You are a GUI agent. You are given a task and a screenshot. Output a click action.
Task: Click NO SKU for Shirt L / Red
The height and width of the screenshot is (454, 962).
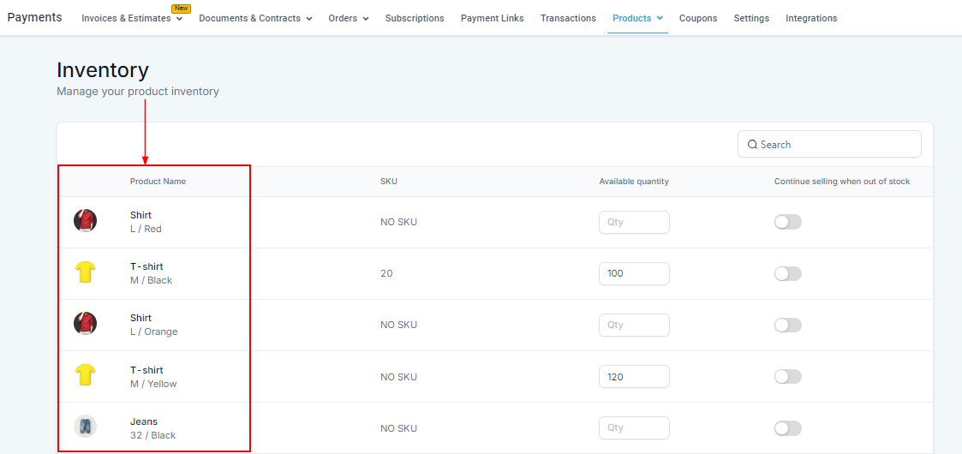tap(399, 222)
